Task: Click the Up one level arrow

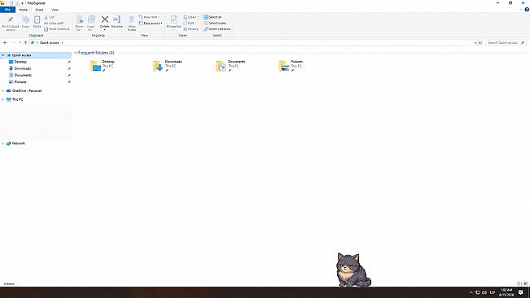Action: tap(25, 42)
